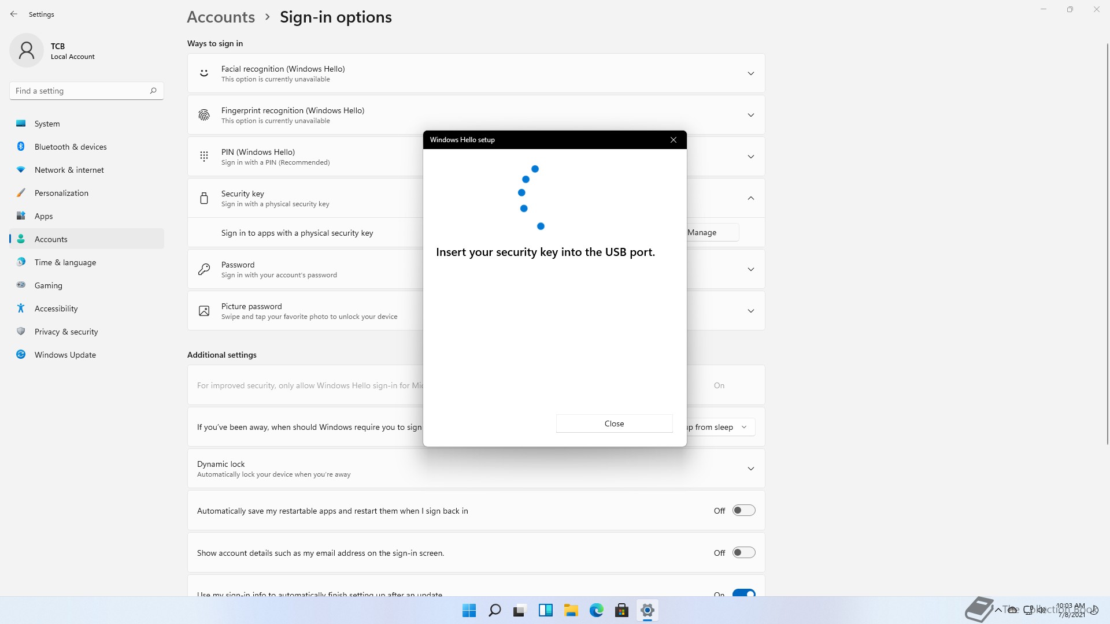1110x624 pixels.
Task: Click the Picture password icon
Action: (x=204, y=311)
